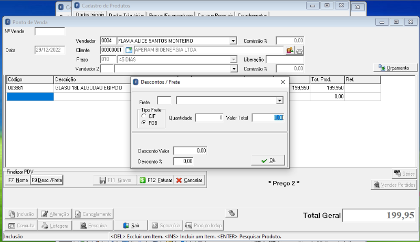Expand the Vendedor 2 dropdown

[234, 69]
